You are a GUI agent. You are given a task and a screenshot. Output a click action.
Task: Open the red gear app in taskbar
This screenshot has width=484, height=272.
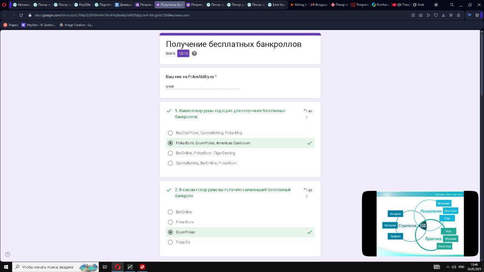click(x=143, y=267)
